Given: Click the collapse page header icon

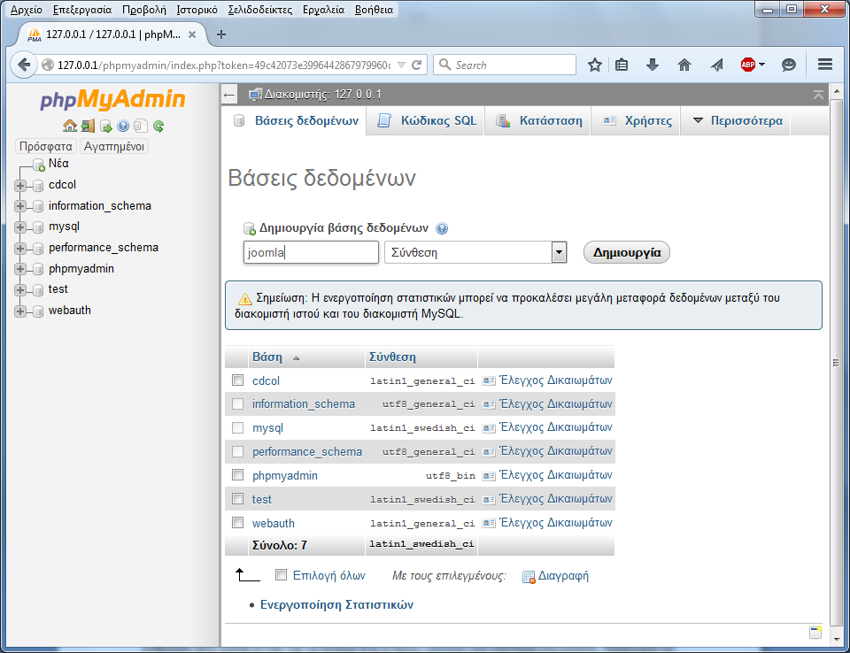Looking at the screenshot, I should click(818, 95).
